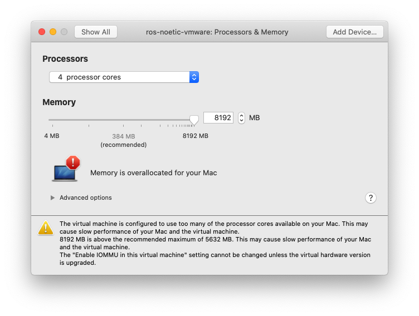Click the Memory section heading

pyautogui.click(x=59, y=102)
